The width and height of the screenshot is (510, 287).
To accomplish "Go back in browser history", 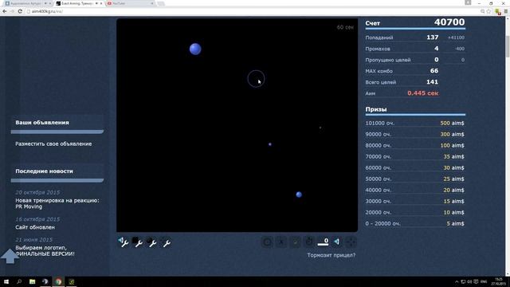I will point(5,11).
